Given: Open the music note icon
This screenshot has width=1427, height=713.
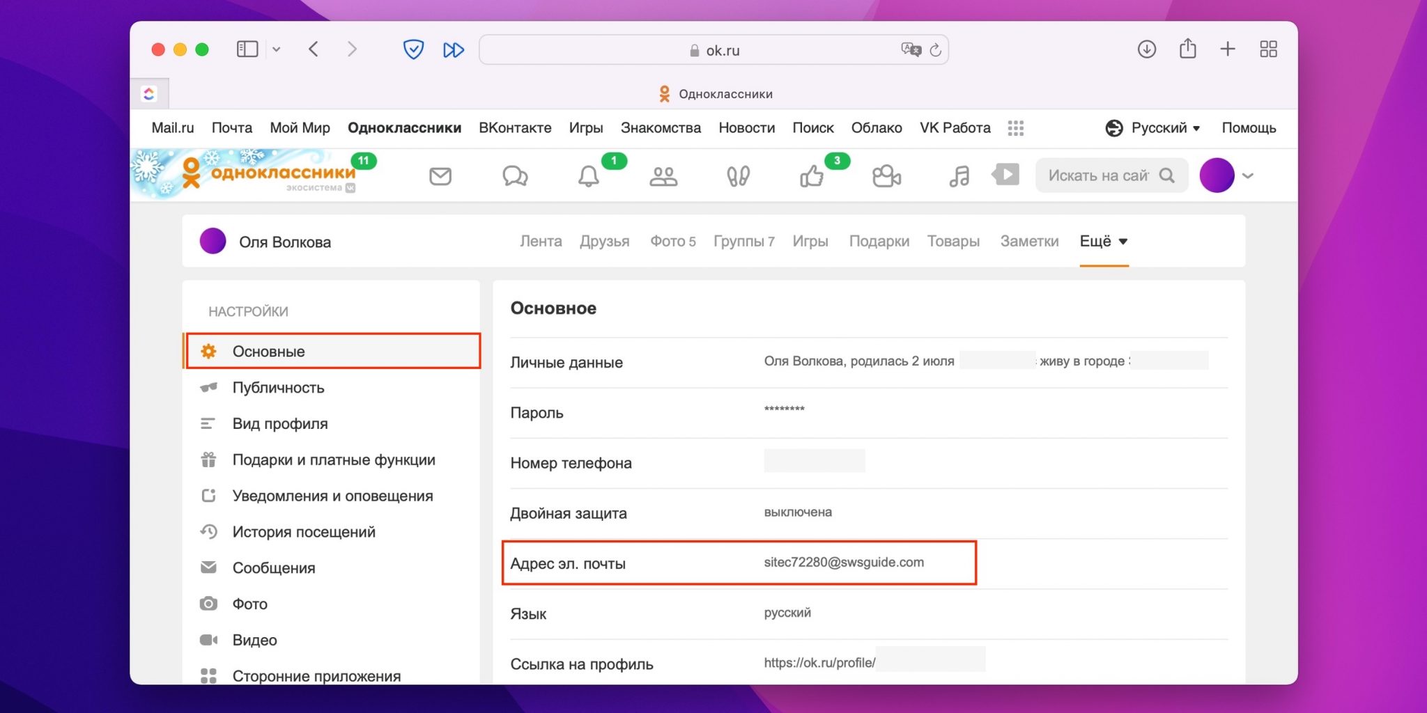Looking at the screenshot, I should 959,176.
